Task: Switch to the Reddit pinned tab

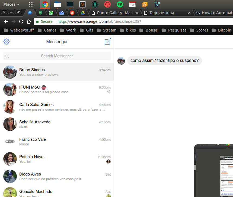Action: point(72,13)
